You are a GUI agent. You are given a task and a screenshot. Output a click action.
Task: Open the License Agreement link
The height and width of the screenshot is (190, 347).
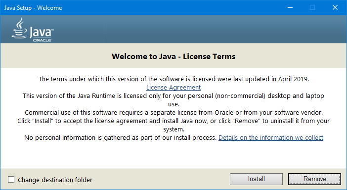[x=173, y=88]
